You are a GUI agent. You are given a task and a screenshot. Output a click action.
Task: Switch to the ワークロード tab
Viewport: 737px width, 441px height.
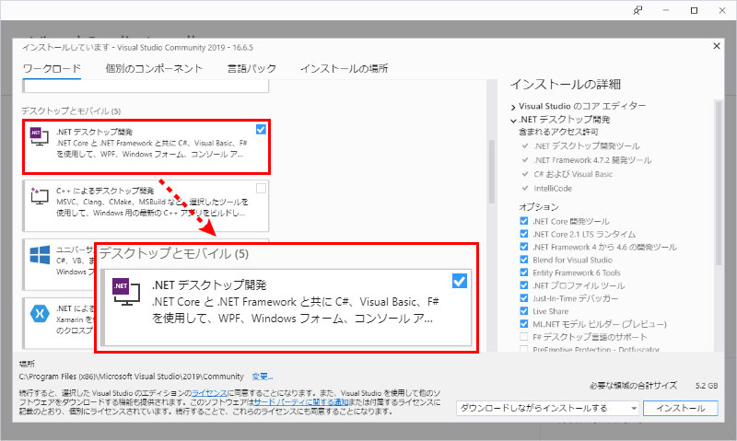(52, 68)
